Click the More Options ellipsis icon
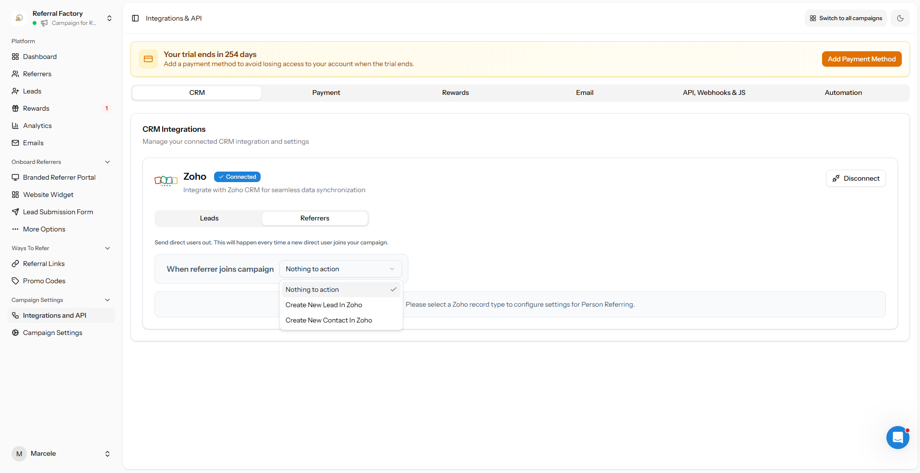 click(15, 229)
